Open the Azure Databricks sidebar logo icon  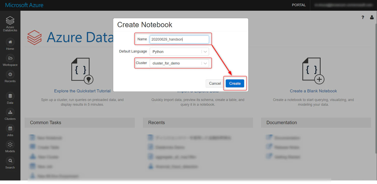tap(10, 21)
